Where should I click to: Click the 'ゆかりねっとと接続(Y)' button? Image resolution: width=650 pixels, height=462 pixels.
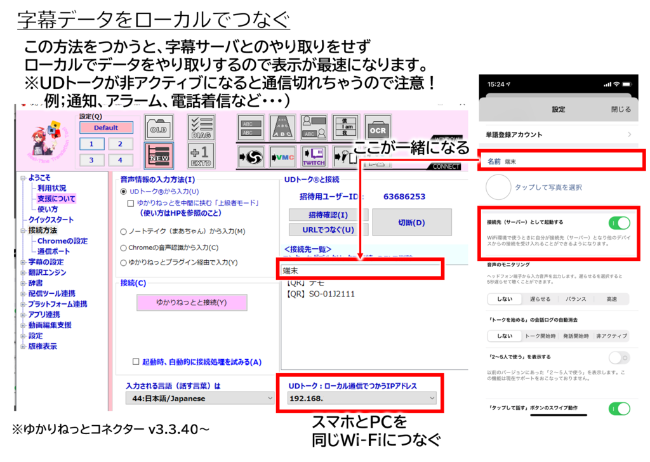pyautogui.click(x=192, y=303)
